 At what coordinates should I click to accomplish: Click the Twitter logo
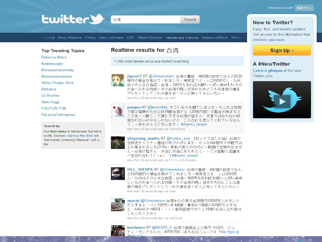pos(73,19)
